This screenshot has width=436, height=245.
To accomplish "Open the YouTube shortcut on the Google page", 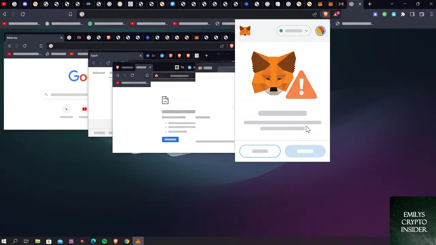I will tap(84, 109).
